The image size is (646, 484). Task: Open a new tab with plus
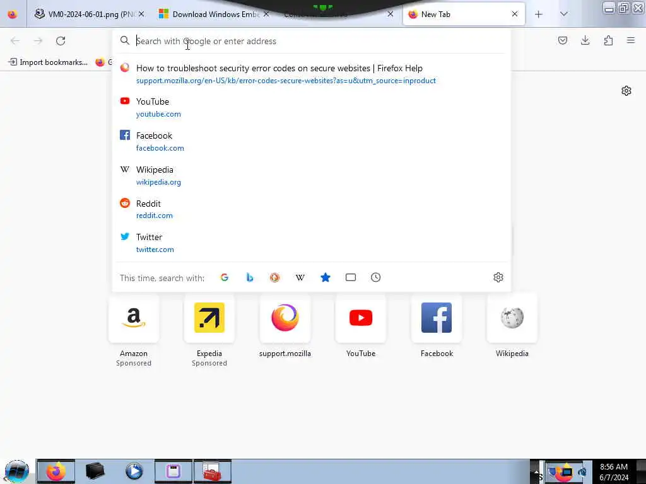[539, 14]
